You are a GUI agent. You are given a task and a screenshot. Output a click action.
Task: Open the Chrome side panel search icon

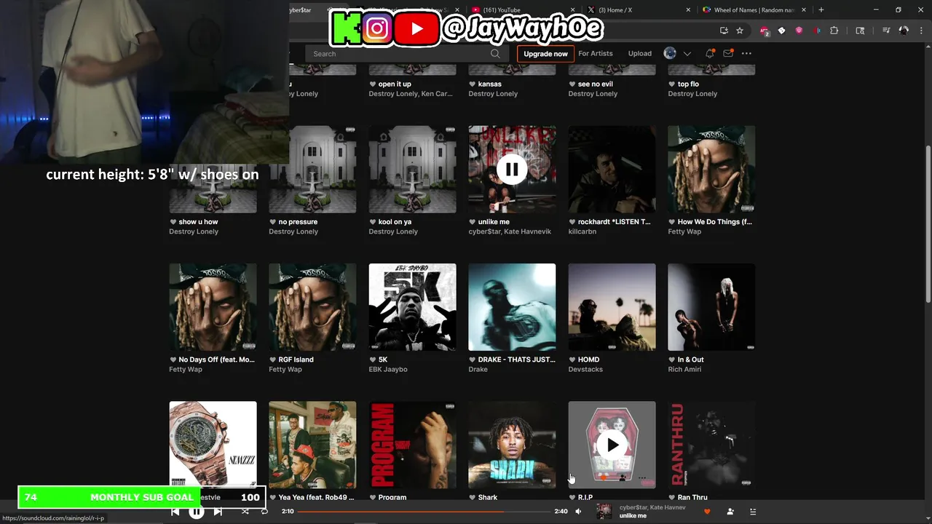(860, 31)
